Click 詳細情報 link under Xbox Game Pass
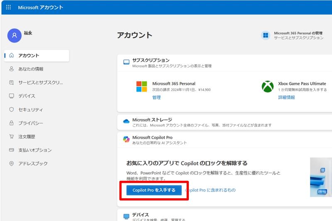This screenshot has height=221, width=332. coord(286,97)
